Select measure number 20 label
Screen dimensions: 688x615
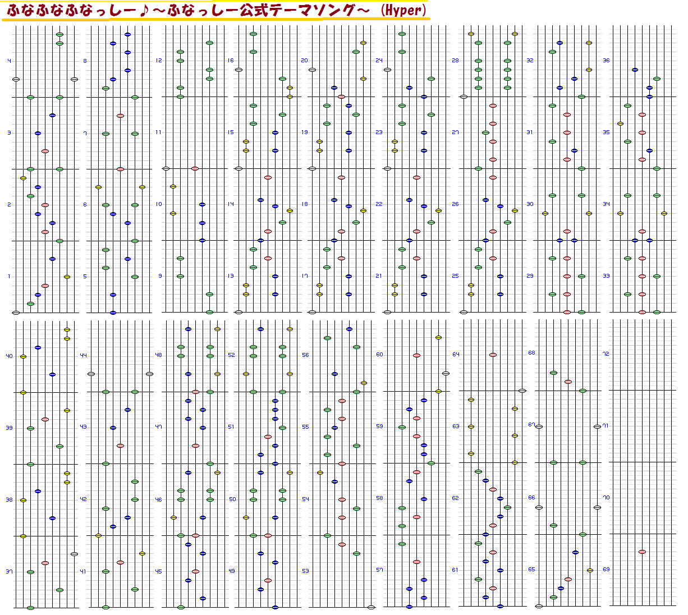point(304,61)
